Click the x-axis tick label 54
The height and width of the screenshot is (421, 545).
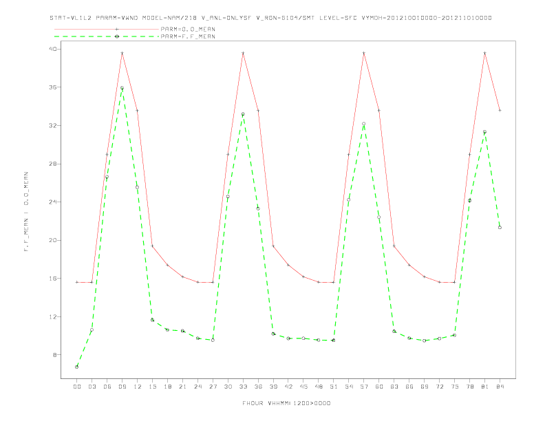(x=349, y=387)
